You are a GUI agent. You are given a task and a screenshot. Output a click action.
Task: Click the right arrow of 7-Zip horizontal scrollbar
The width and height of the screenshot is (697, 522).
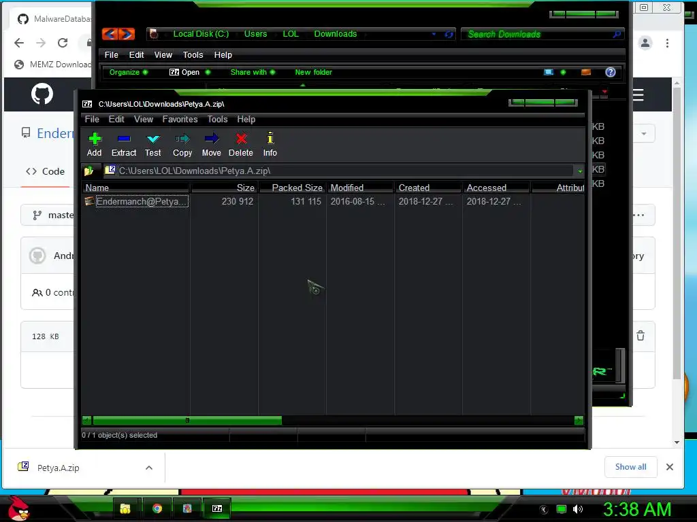pyautogui.click(x=579, y=420)
